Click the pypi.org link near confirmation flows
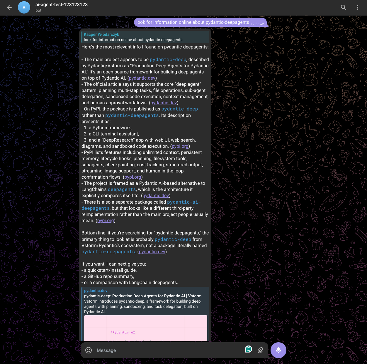Viewport: 367px width, 364px height. point(132,177)
